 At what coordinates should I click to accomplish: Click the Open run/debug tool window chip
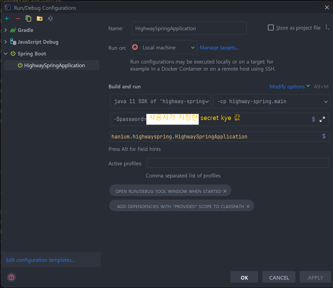pos(170,191)
